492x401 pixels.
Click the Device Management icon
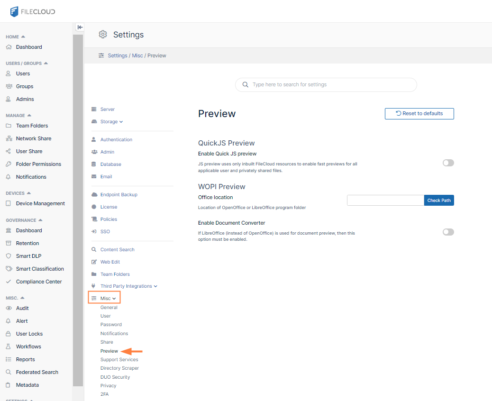tap(8, 203)
